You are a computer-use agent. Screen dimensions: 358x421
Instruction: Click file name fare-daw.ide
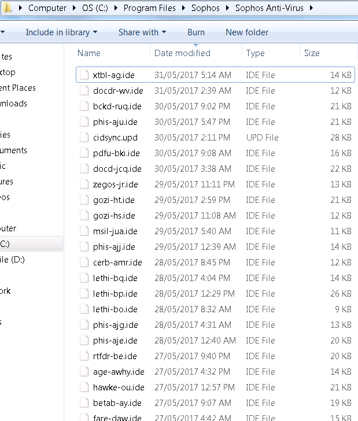click(117, 418)
